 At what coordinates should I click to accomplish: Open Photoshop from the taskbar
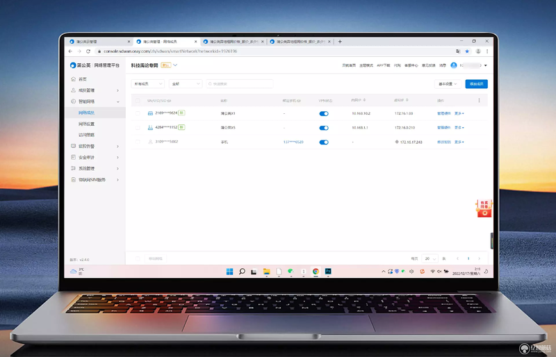pyautogui.click(x=328, y=272)
